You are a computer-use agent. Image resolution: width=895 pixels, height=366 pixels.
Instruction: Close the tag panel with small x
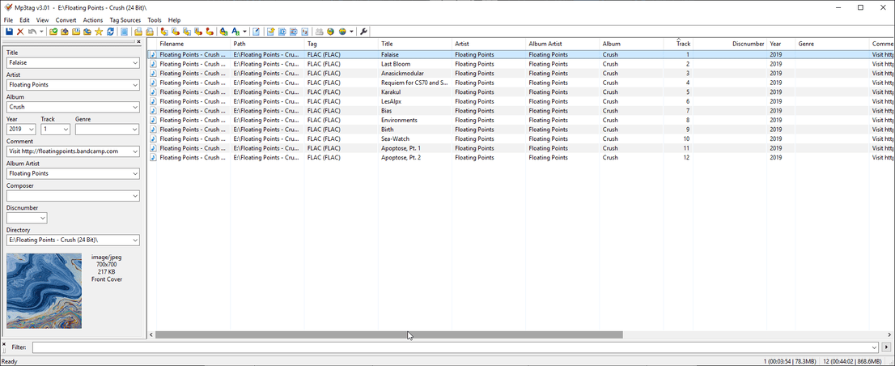138,41
